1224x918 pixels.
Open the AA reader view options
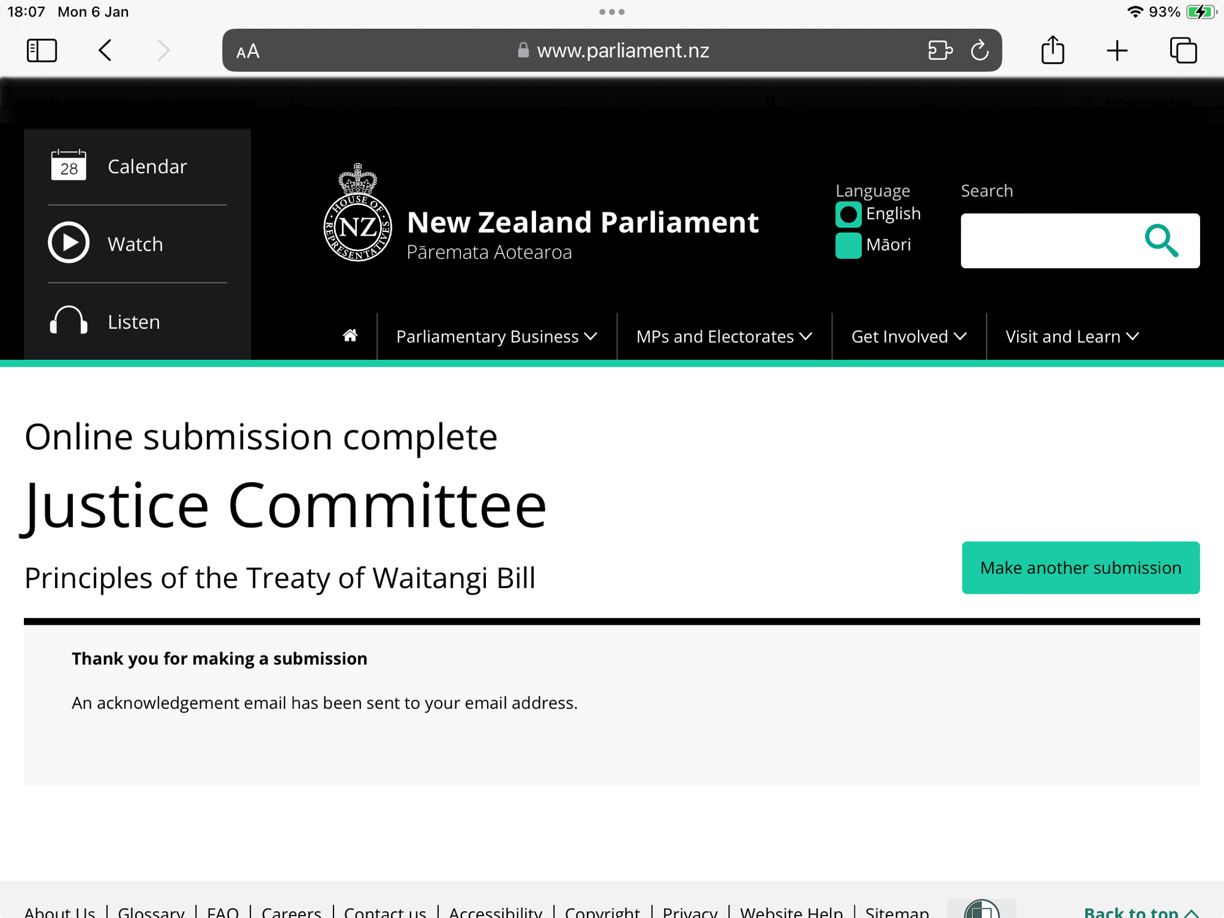point(248,51)
